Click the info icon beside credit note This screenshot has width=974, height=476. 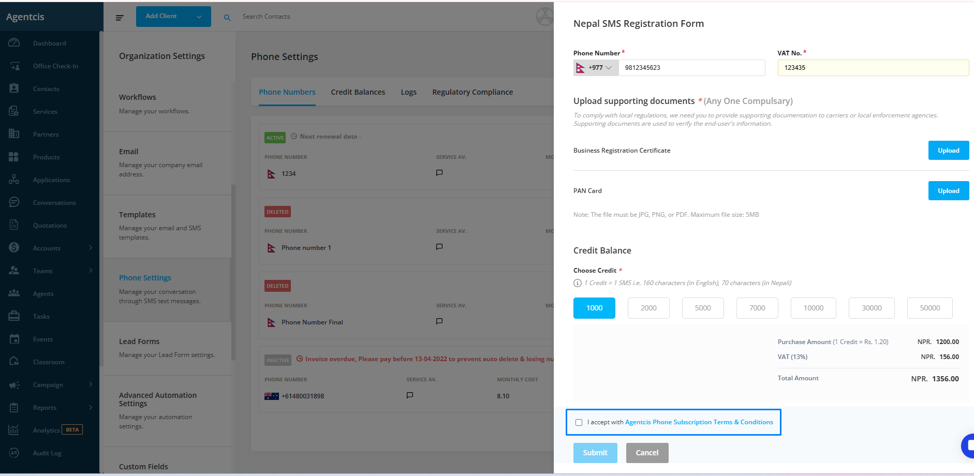point(578,283)
